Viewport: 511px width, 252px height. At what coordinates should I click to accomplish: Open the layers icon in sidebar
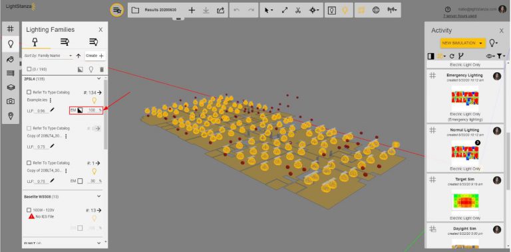click(11, 87)
